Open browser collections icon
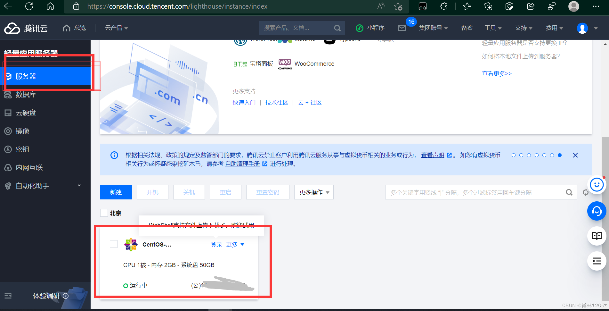 tap(488, 6)
